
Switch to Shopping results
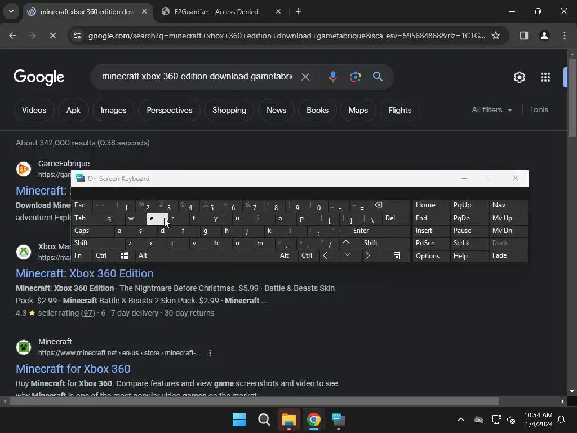[229, 110]
